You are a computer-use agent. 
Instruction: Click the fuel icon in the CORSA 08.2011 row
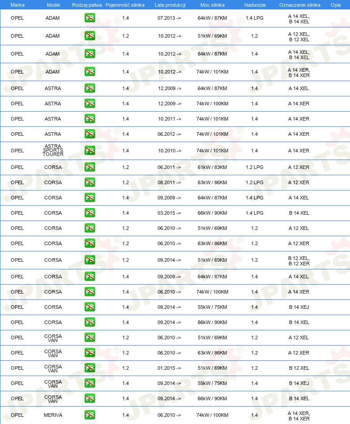click(x=90, y=182)
